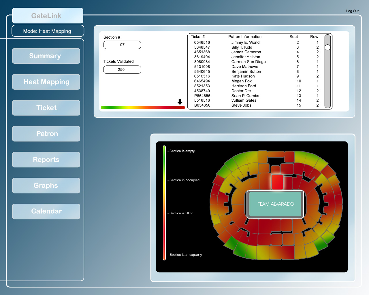Click the ticket list scrollbar handle
The width and height of the screenshot is (369, 295).
(x=327, y=47)
